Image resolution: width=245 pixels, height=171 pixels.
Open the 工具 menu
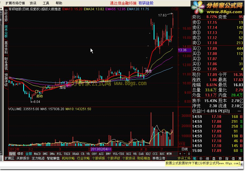point(46,3)
